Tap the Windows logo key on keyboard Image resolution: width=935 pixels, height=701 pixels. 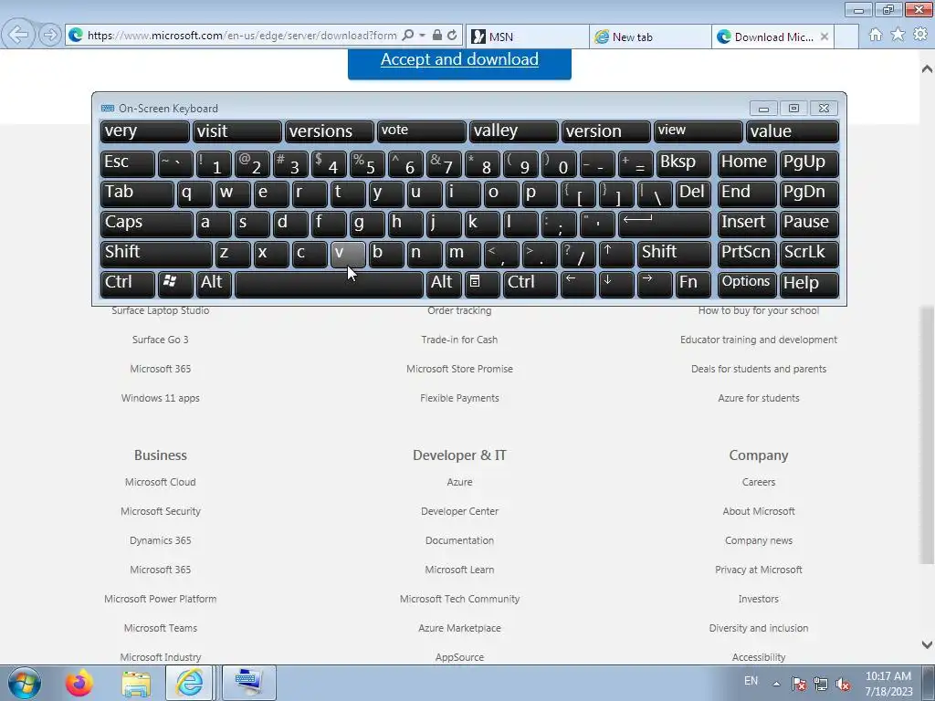(175, 283)
